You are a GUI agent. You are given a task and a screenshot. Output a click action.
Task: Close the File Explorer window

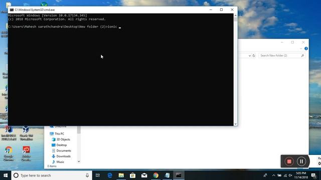coord(303,42)
